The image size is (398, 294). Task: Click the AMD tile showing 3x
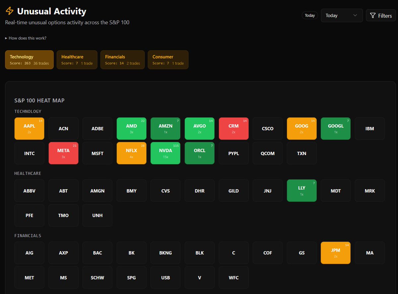click(131, 129)
